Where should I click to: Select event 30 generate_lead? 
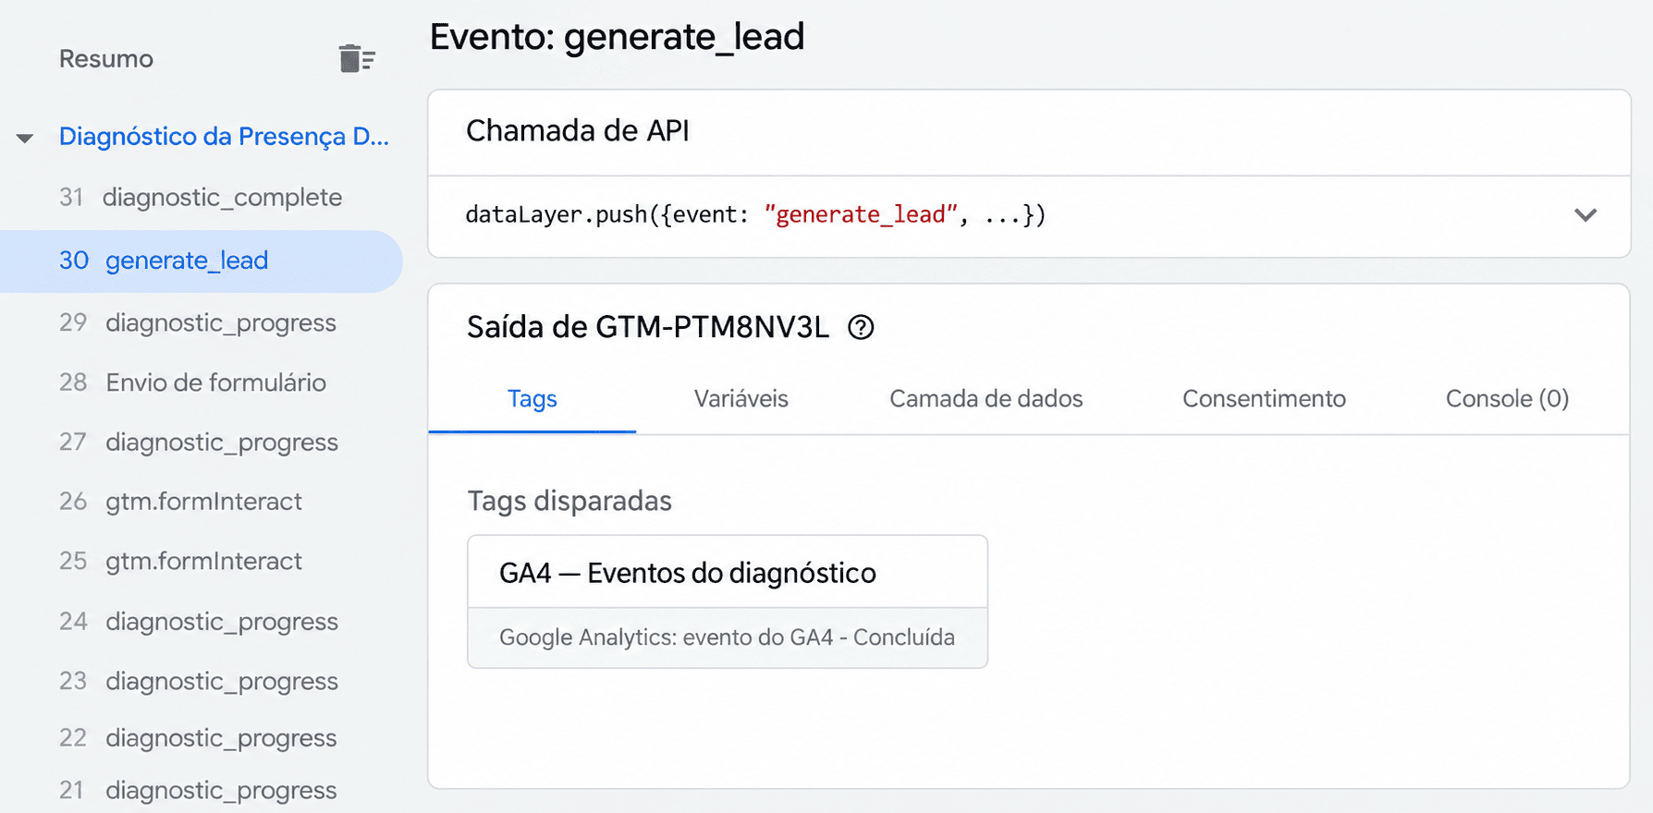click(x=201, y=261)
